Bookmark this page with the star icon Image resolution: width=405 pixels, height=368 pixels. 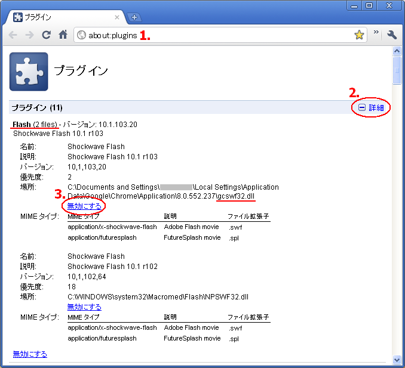358,35
